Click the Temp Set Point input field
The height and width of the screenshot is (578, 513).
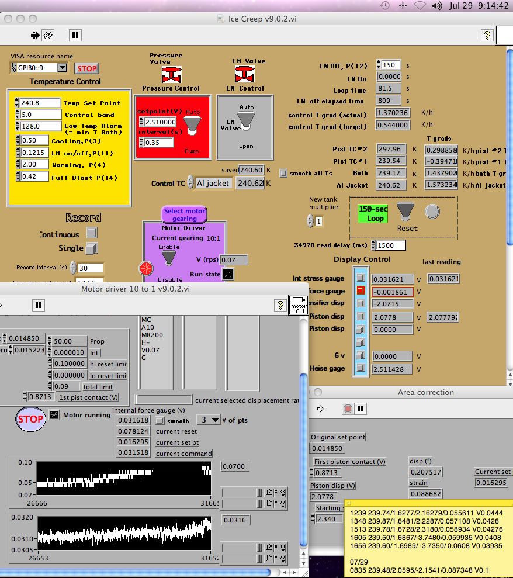pyautogui.click(x=40, y=103)
